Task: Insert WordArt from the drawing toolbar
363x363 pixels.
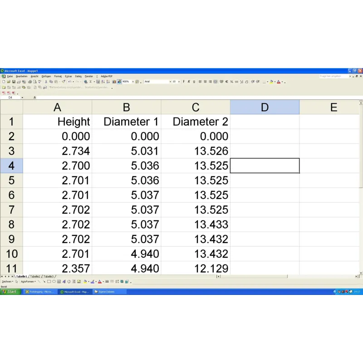Action: tap(64, 281)
